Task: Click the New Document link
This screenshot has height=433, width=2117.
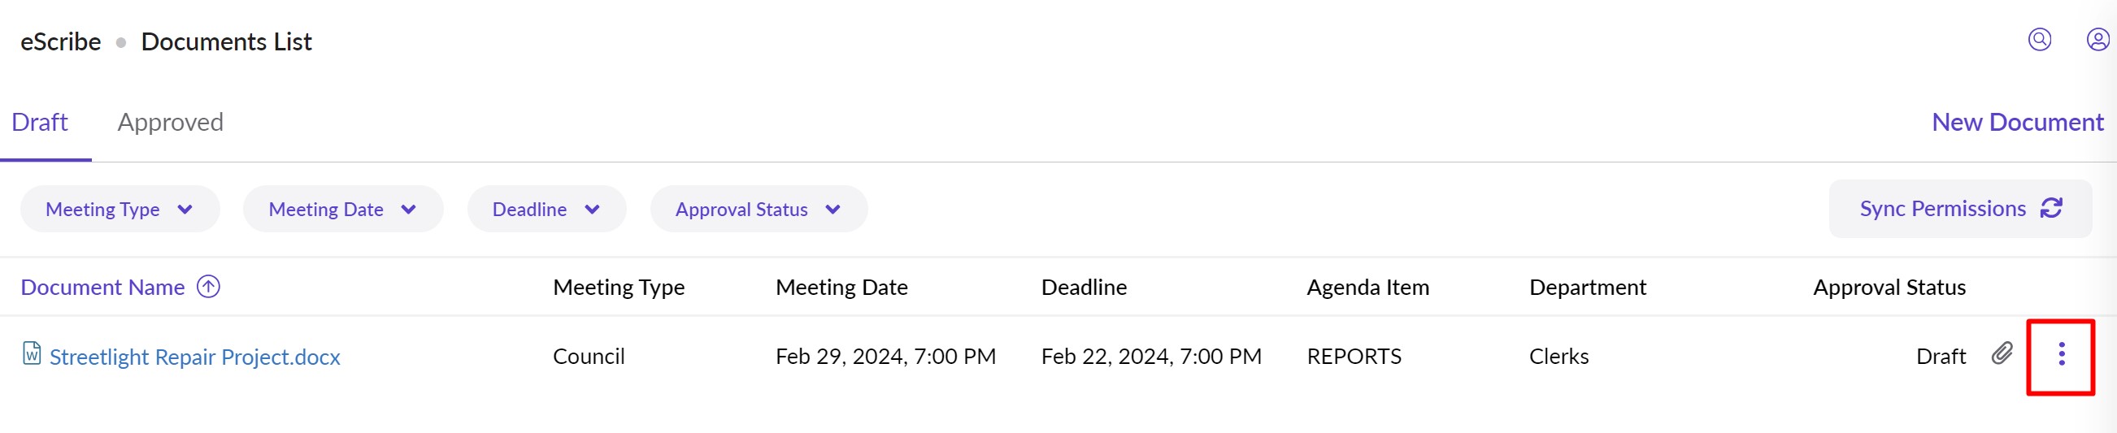Action: [x=2017, y=123]
